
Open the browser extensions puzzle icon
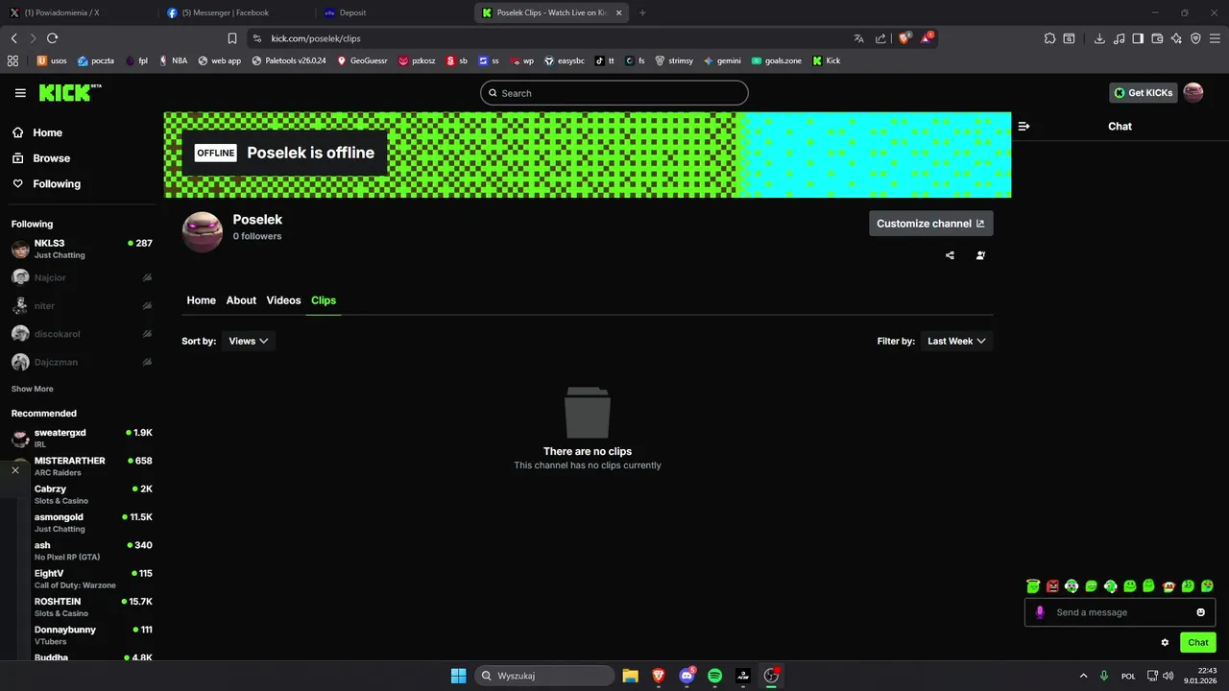tap(1049, 38)
